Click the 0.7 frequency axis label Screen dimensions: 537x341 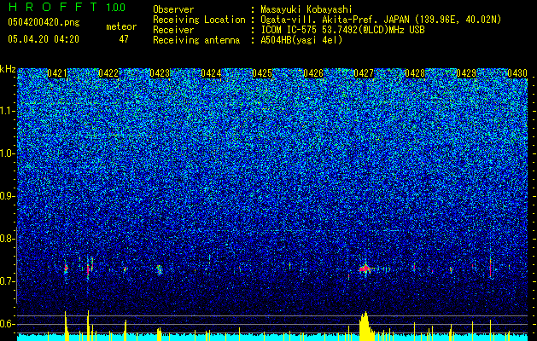pos(7,281)
